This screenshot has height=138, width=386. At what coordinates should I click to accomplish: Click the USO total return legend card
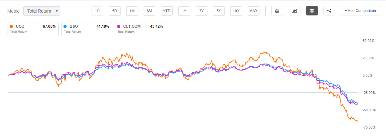pyautogui.click(x=86, y=29)
